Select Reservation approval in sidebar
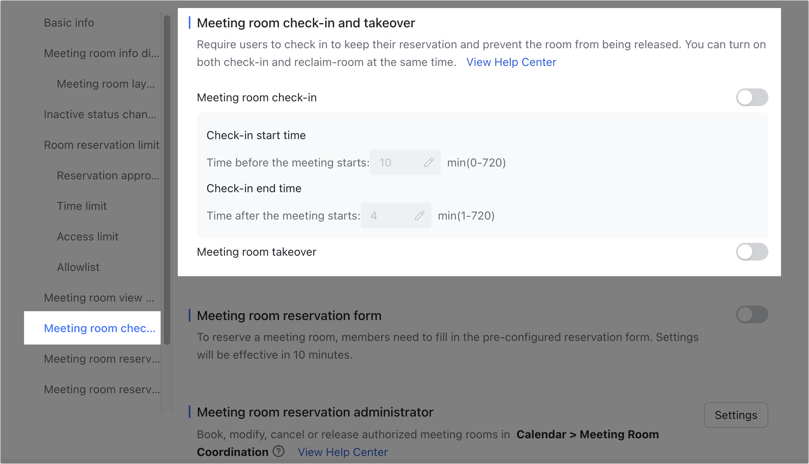809x464 pixels. pyautogui.click(x=107, y=175)
